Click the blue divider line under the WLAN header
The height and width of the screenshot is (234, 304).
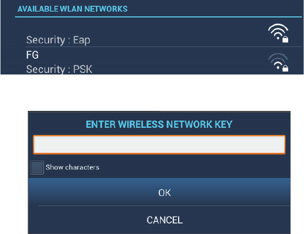tap(159, 17)
